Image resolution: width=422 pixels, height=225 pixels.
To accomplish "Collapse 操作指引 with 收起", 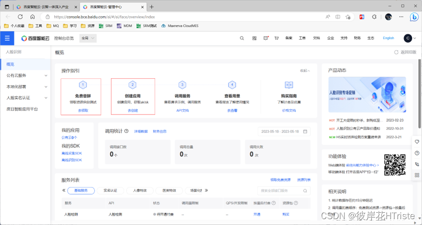I will pos(305,70).
